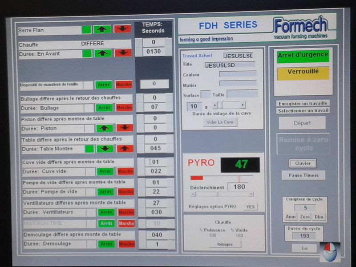Open the Clavier keyboard
Screen dimensions: 356x267
(303, 163)
